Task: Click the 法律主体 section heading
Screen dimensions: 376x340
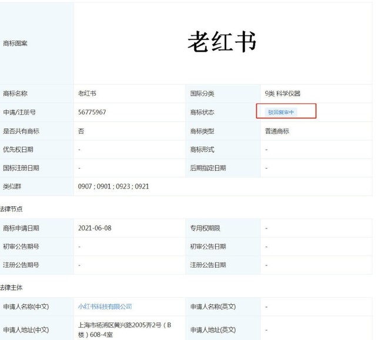Action: (x=11, y=288)
